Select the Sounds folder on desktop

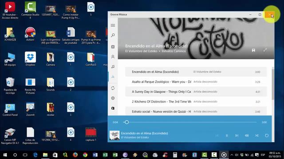pos(50,84)
